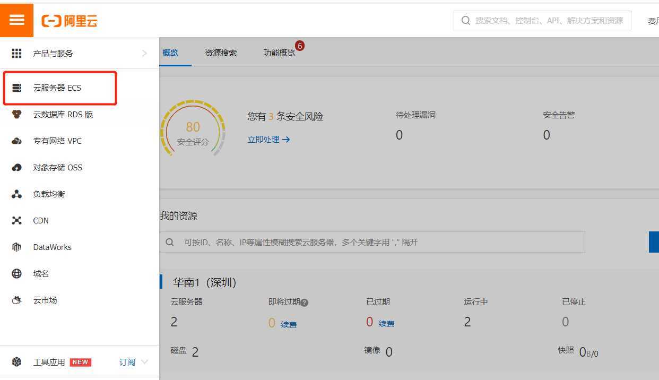This screenshot has height=380, width=659.
Task: Click the security score 80 gauge
Action: (x=193, y=127)
